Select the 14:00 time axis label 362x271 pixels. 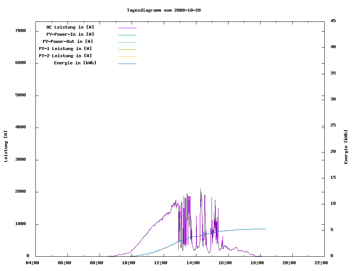pos(193,263)
